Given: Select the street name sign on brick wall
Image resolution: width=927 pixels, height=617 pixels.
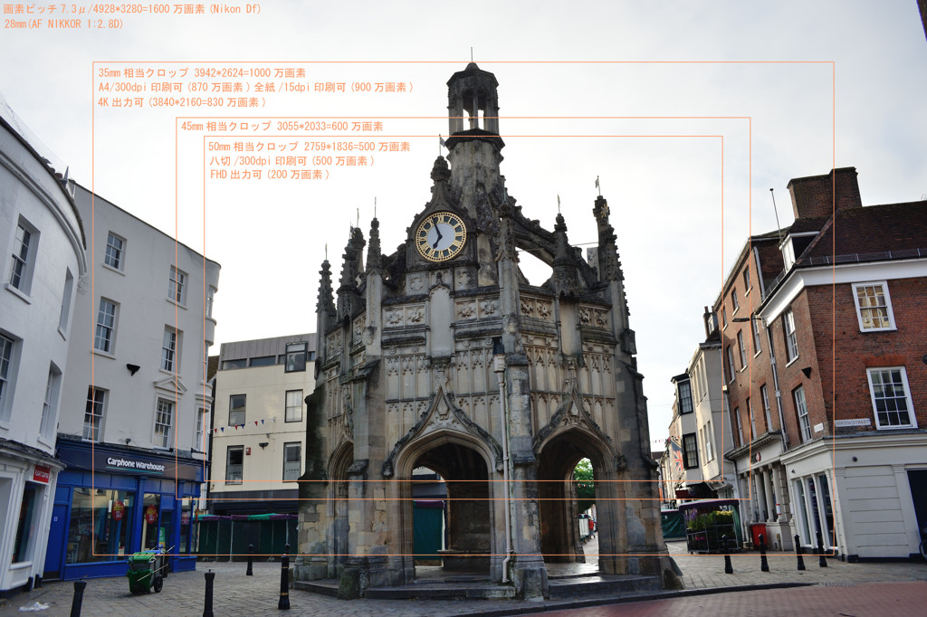Looking at the screenshot, I should [852, 422].
